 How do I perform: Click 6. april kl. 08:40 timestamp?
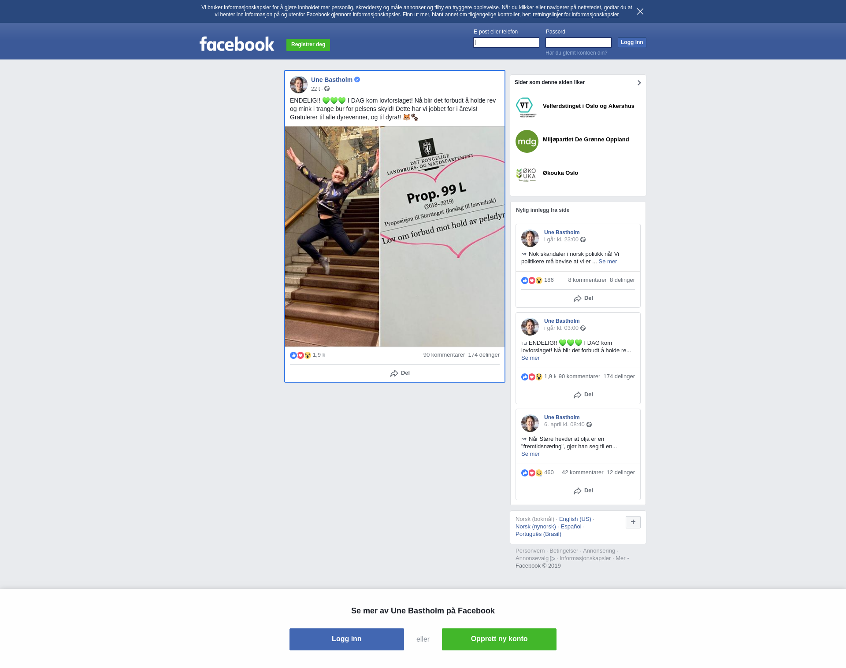564,424
